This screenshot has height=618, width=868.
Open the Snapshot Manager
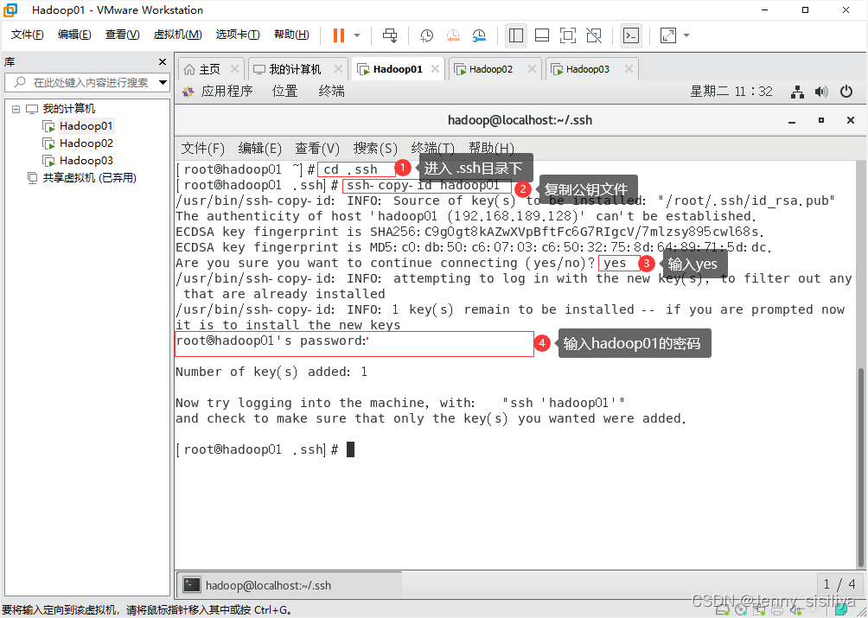click(x=479, y=35)
